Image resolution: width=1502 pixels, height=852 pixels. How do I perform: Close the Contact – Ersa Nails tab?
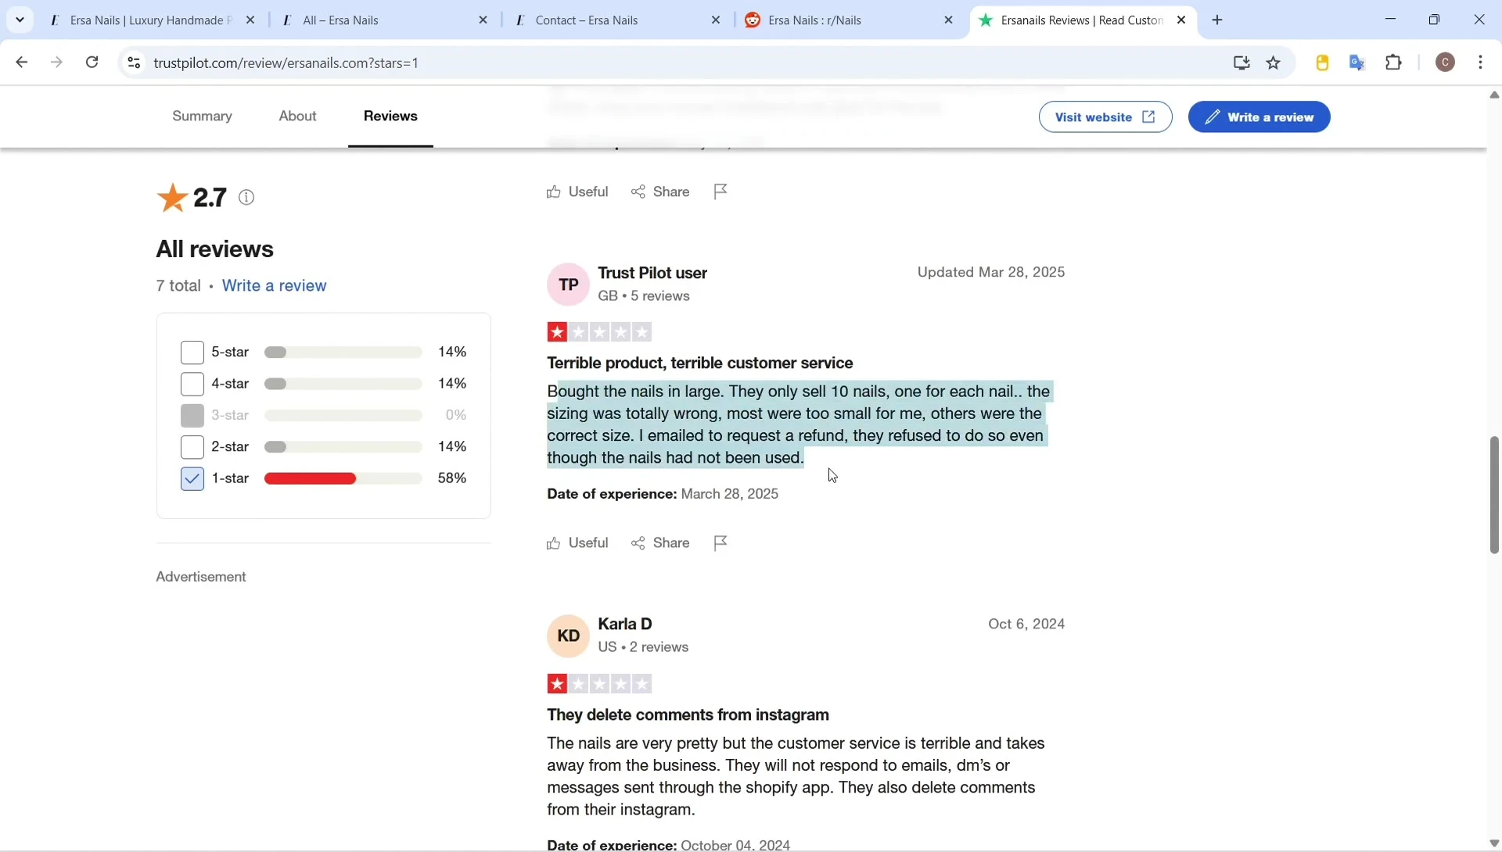[x=717, y=20]
